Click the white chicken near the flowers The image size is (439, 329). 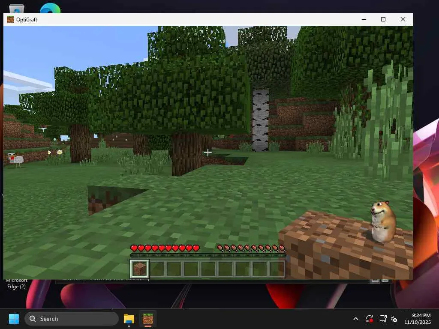[x=15, y=159]
